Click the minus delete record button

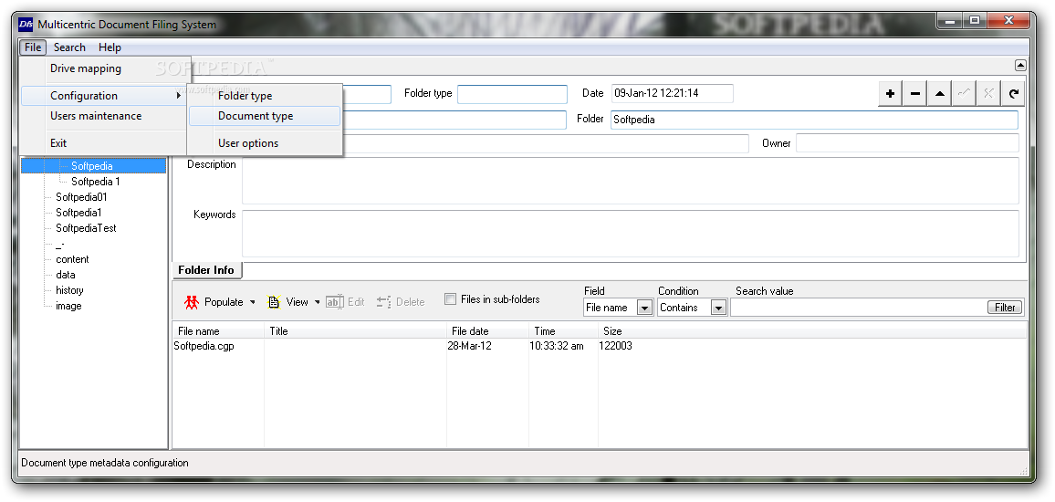click(x=915, y=93)
